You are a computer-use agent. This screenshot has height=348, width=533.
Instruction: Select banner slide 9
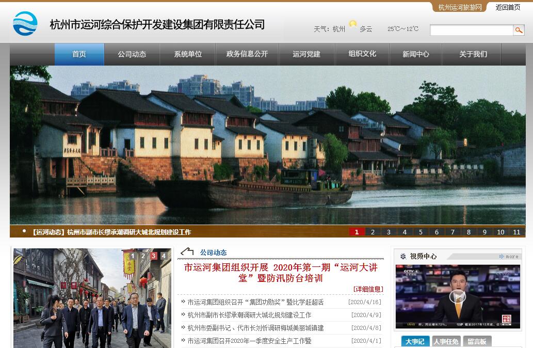tap(484, 232)
